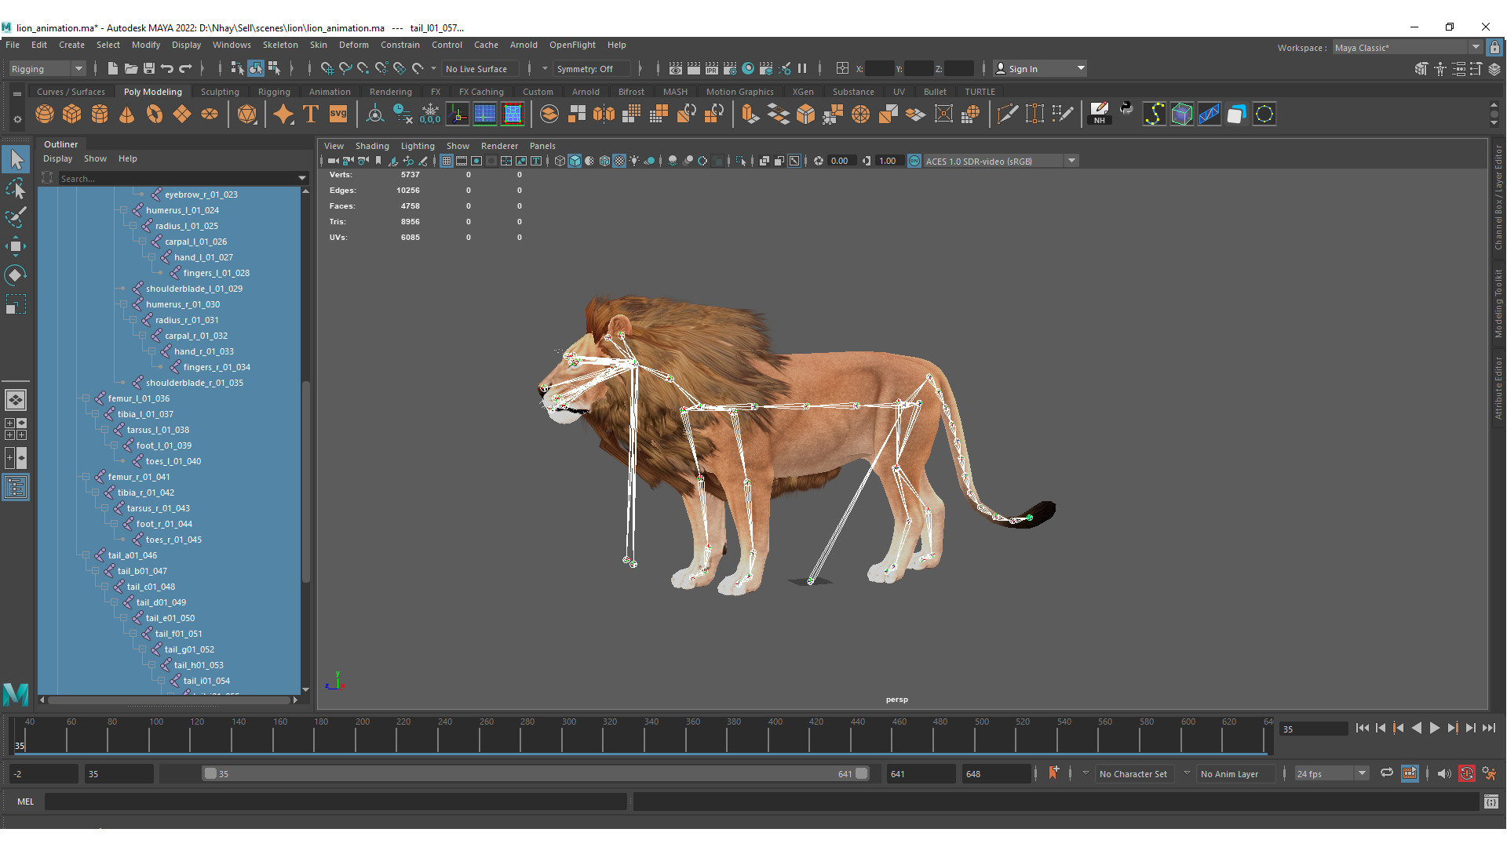Open the Skeleton menu

(280, 45)
